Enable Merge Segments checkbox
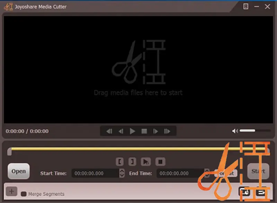This screenshot has width=277, height=203. [24, 194]
